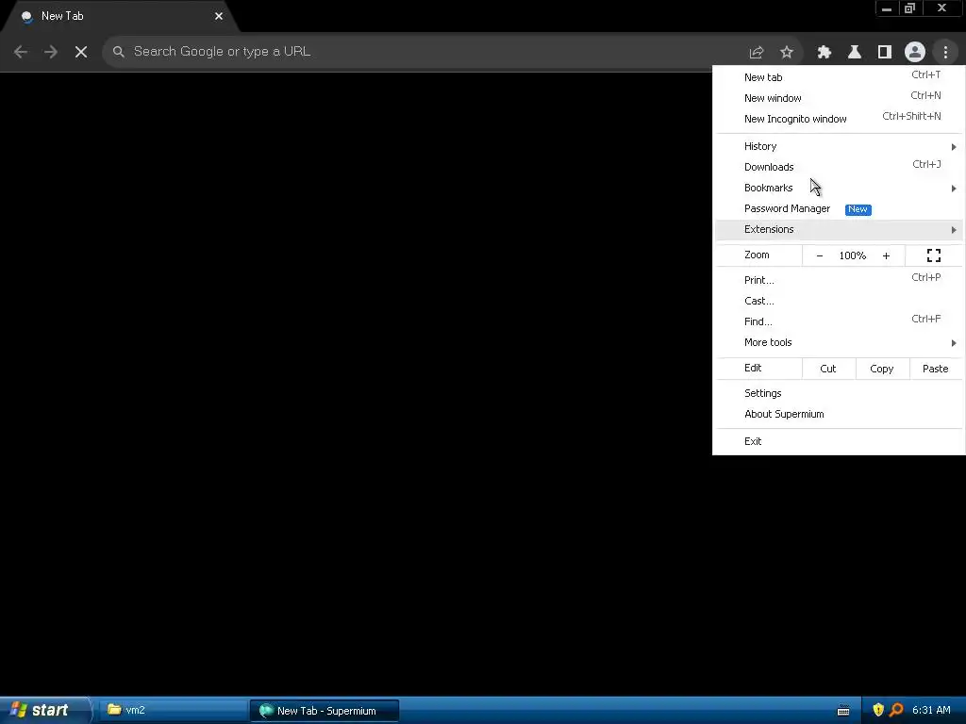
Task: Open the extensions puzzle icon
Action: click(x=824, y=52)
